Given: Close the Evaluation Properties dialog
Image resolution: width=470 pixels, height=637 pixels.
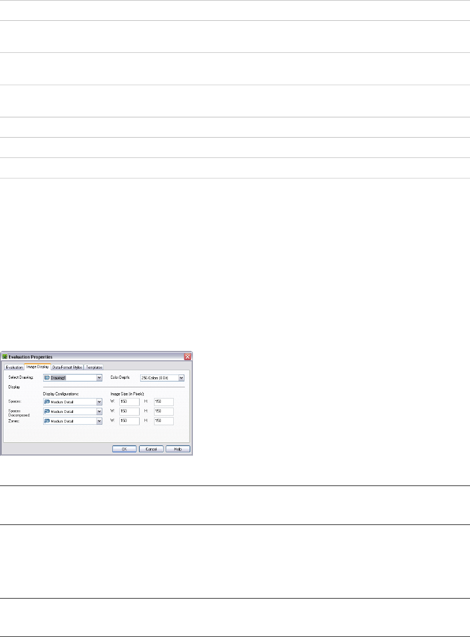Looking at the screenshot, I should tap(188, 357).
